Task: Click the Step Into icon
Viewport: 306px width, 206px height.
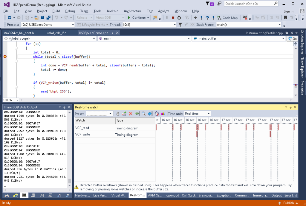Action: pyautogui.click(x=202, y=18)
